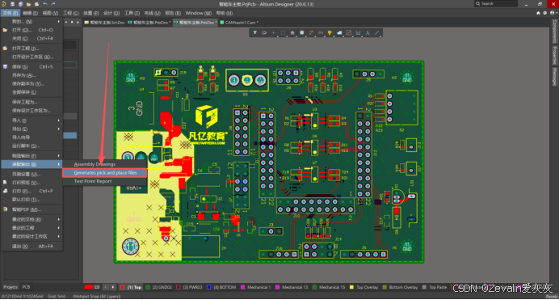Click the place keepout region icon
This screenshot has height=300, width=559.
(349, 33)
